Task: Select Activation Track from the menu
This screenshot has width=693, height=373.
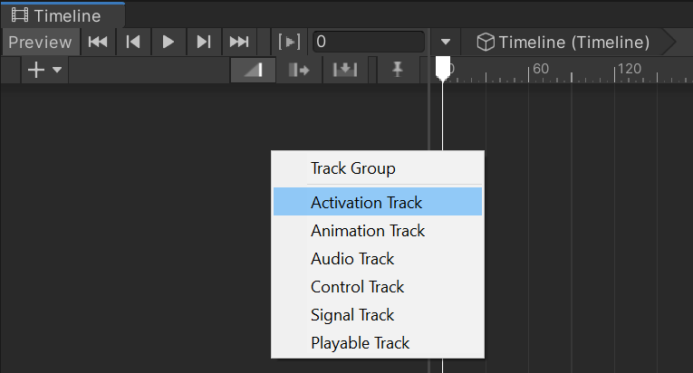Action: pyautogui.click(x=366, y=203)
